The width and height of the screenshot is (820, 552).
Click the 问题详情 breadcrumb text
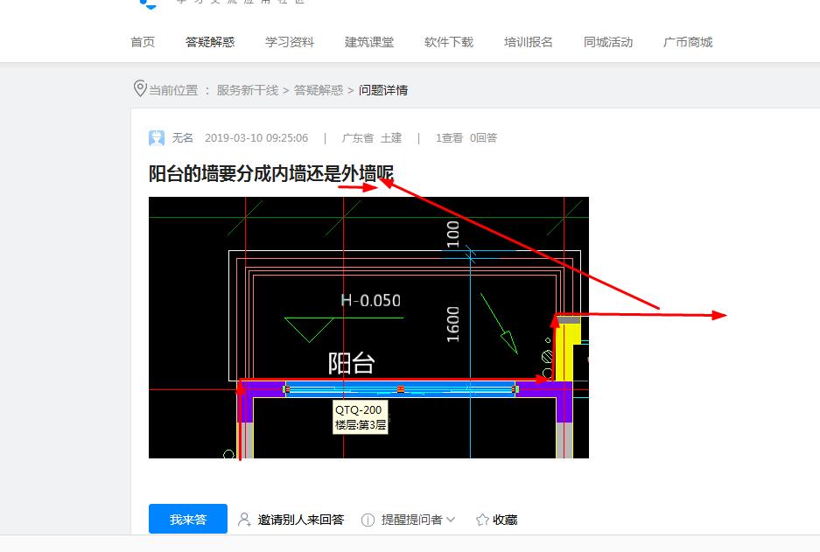pyautogui.click(x=383, y=90)
